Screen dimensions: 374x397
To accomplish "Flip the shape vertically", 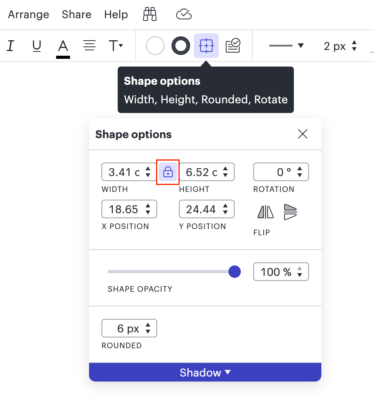I will pos(290,212).
